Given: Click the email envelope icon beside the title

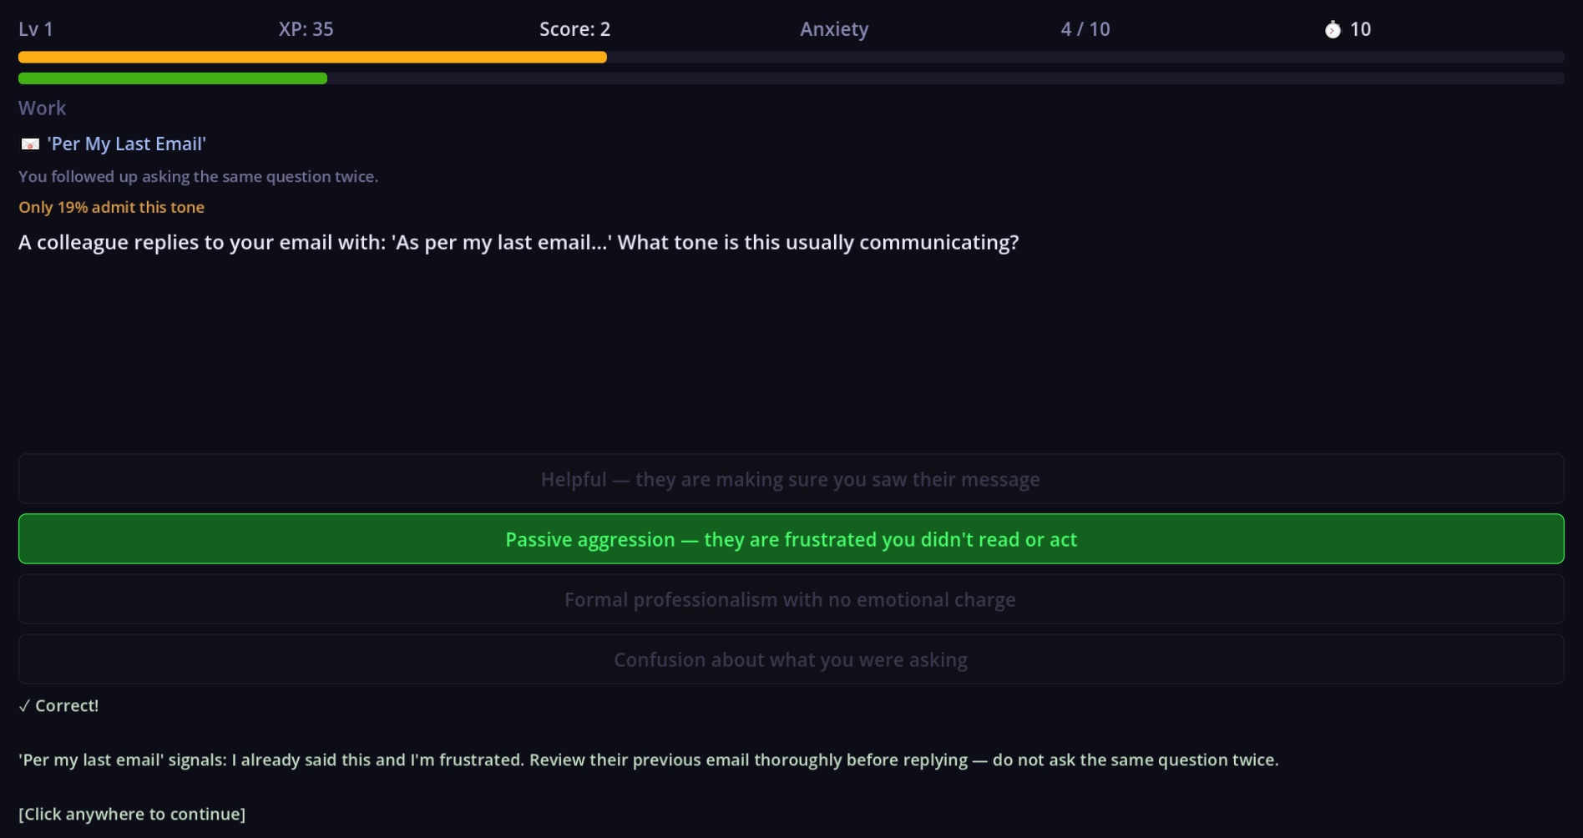Looking at the screenshot, I should point(30,144).
